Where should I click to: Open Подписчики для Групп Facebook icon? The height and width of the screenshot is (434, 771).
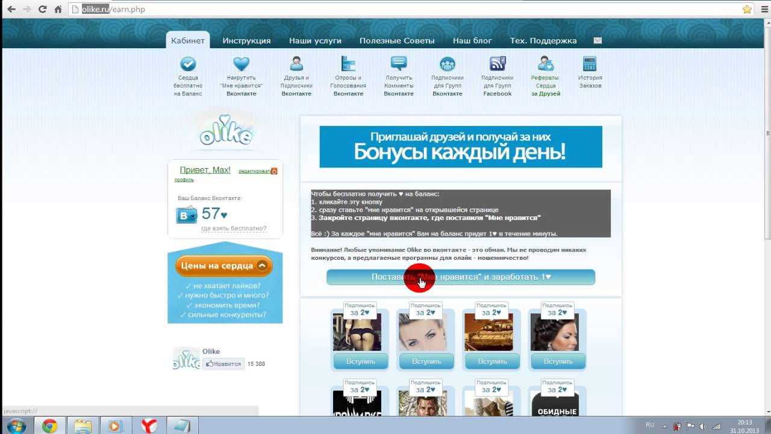[x=498, y=64]
